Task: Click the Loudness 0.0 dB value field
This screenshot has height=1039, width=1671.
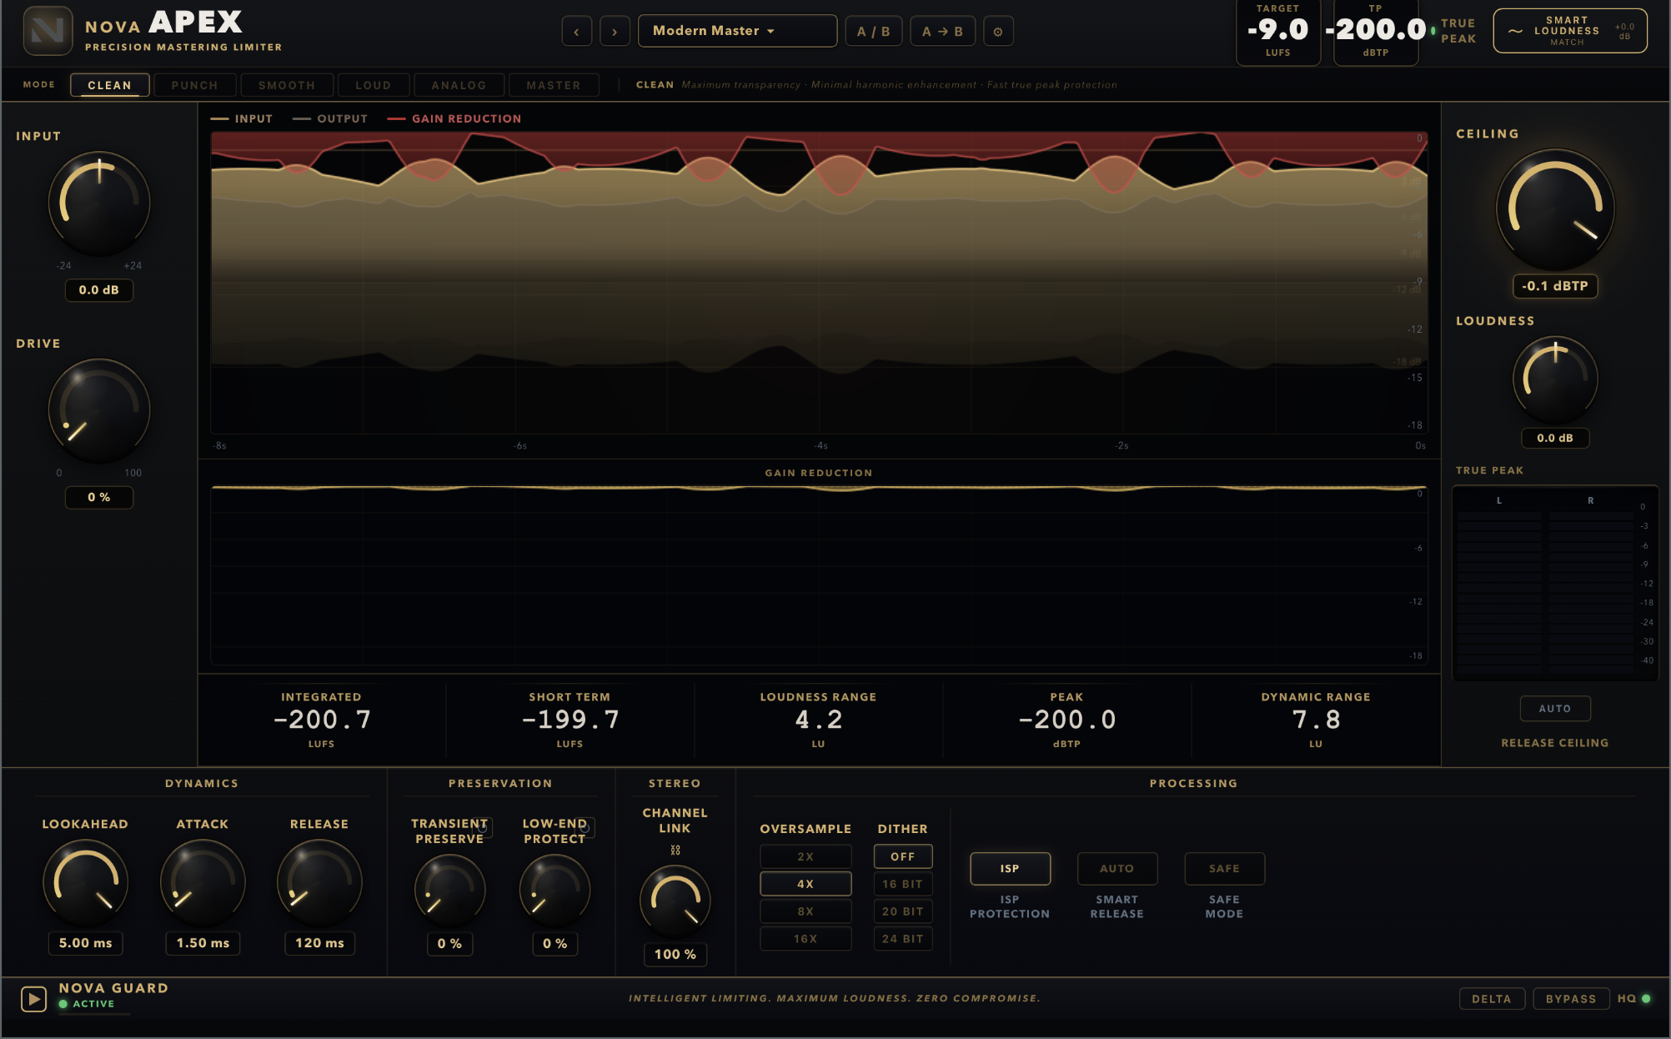Action: (1555, 438)
